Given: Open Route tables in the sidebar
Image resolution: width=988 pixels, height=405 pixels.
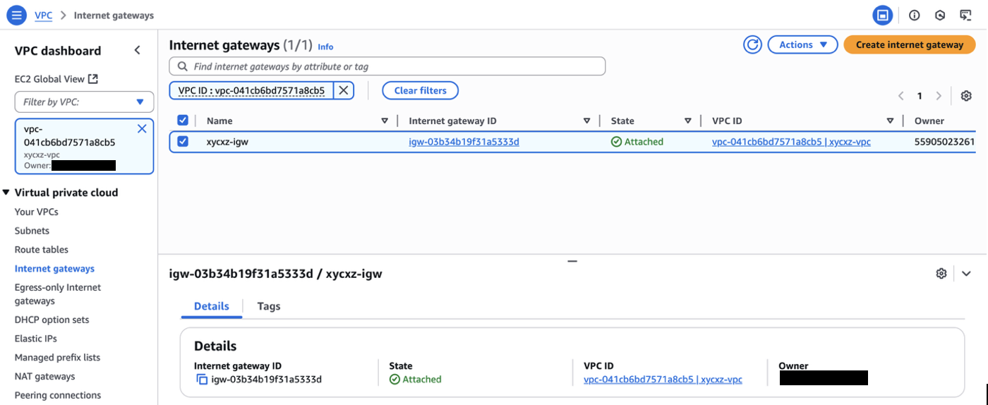Looking at the screenshot, I should 42,250.
